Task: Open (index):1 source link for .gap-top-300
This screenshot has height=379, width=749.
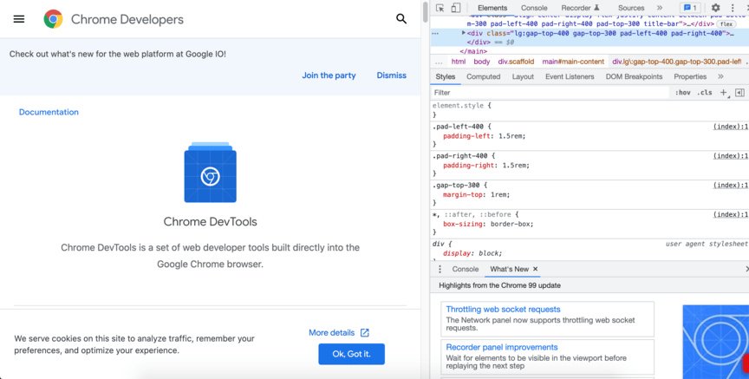Action: click(x=731, y=185)
